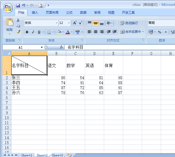175x157 pixels.
Task: Expand the Paste options arrow
Action: click(9, 34)
